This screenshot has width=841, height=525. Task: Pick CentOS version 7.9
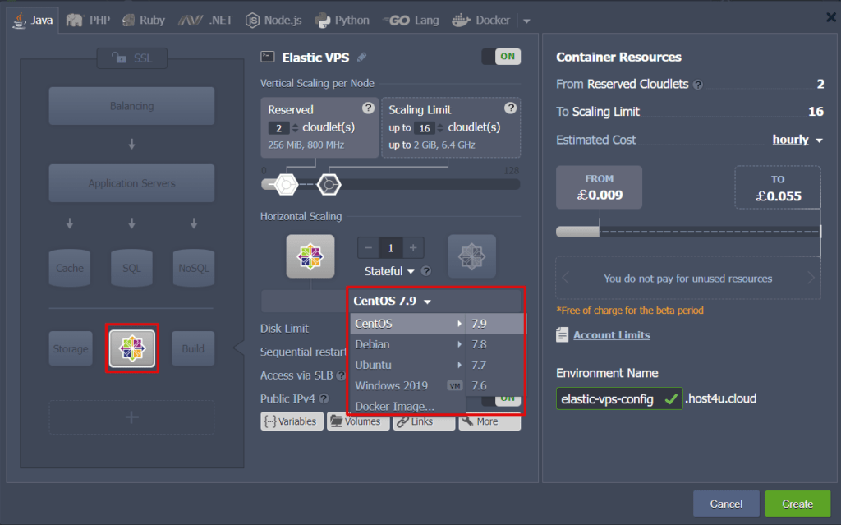pos(495,323)
